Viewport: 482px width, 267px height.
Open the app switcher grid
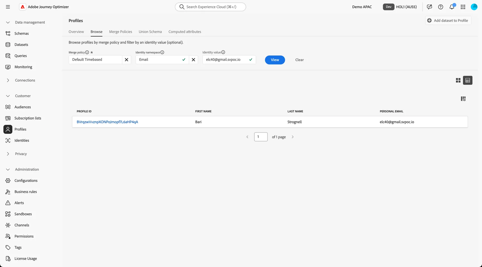(463, 7)
